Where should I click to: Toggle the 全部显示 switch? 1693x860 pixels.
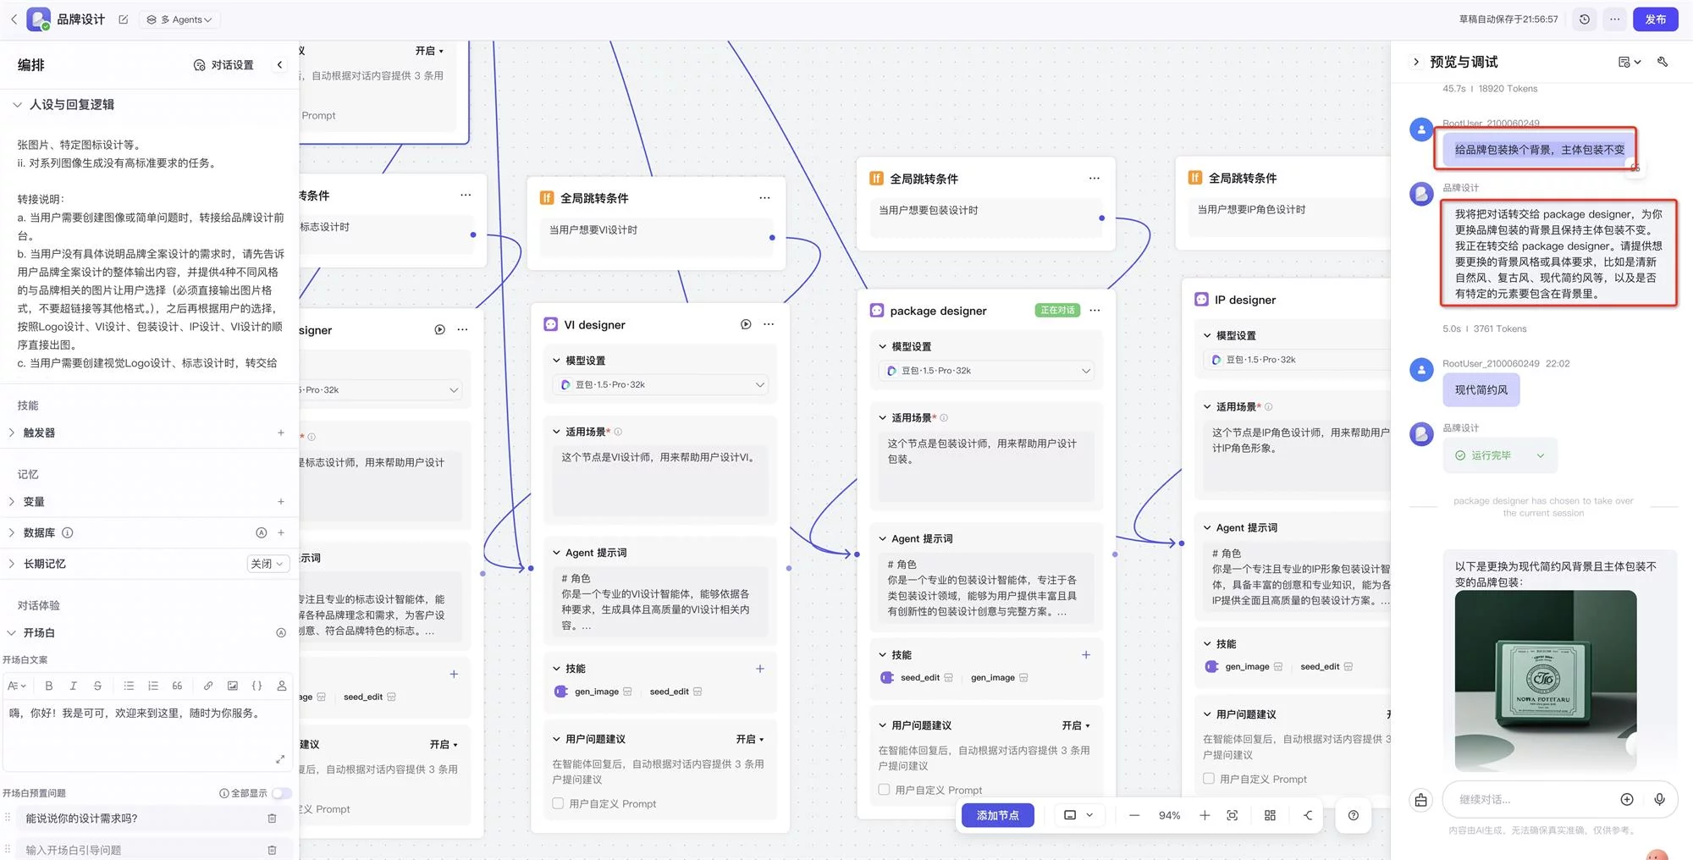[281, 793]
